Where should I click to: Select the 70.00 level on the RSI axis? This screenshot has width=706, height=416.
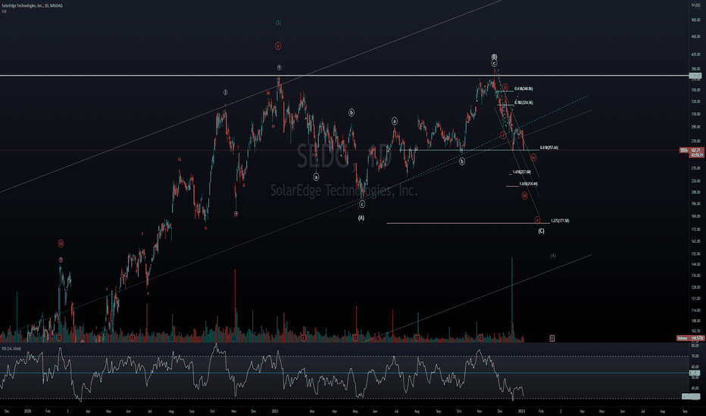tap(695, 356)
